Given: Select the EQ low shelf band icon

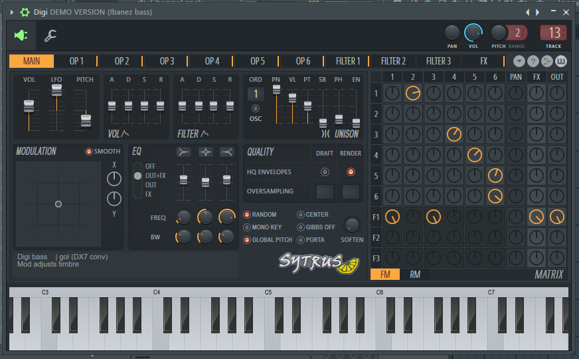Looking at the screenshot, I should pyautogui.click(x=183, y=152).
